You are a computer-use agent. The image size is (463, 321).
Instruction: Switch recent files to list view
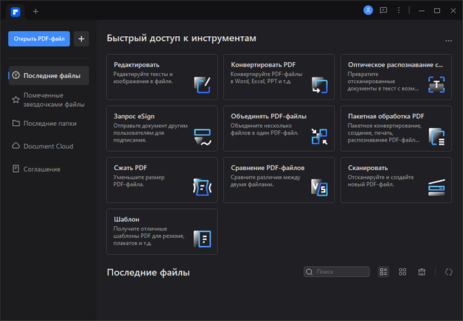pos(384,272)
